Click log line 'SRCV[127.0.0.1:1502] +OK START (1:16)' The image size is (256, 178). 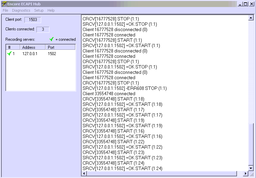(x=122, y=136)
